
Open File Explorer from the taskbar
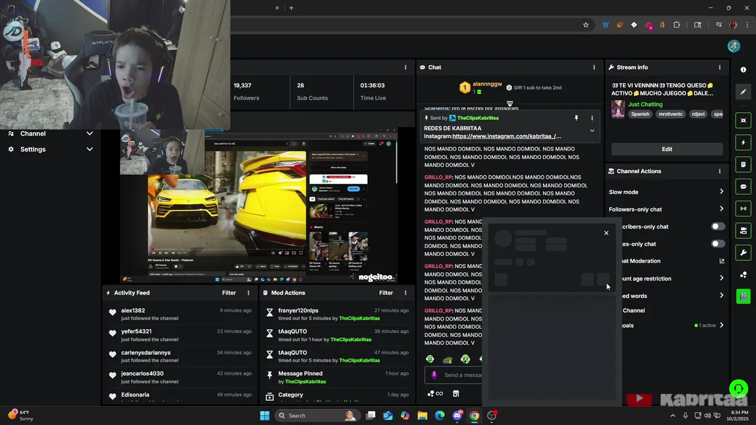pyautogui.click(x=422, y=416)
